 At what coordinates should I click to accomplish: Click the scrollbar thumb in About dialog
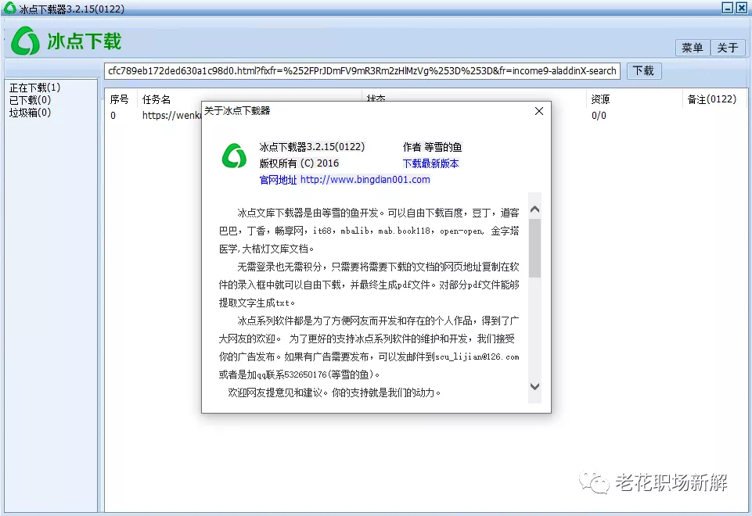tap(534, 248)
